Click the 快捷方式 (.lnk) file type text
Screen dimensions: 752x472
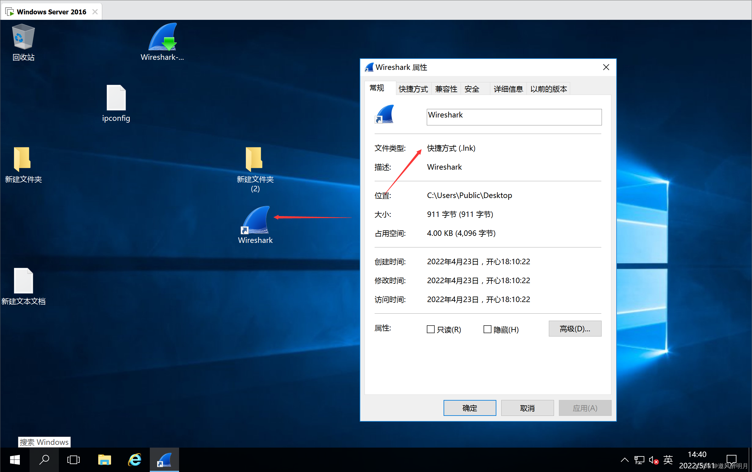pyautogui.click(x=451, y=148)
